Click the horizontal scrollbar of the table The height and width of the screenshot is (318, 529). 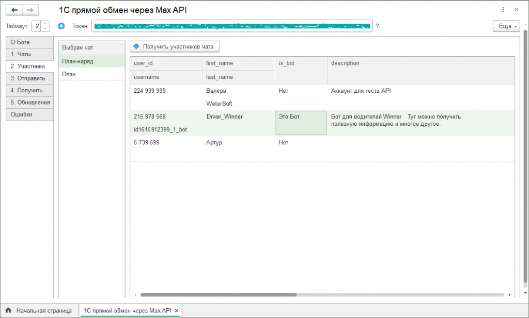coord(218,295)
